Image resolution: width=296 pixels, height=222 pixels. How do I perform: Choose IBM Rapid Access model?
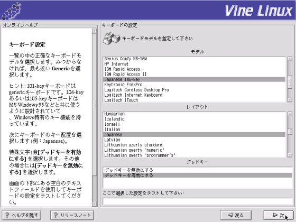click(194, 69)
